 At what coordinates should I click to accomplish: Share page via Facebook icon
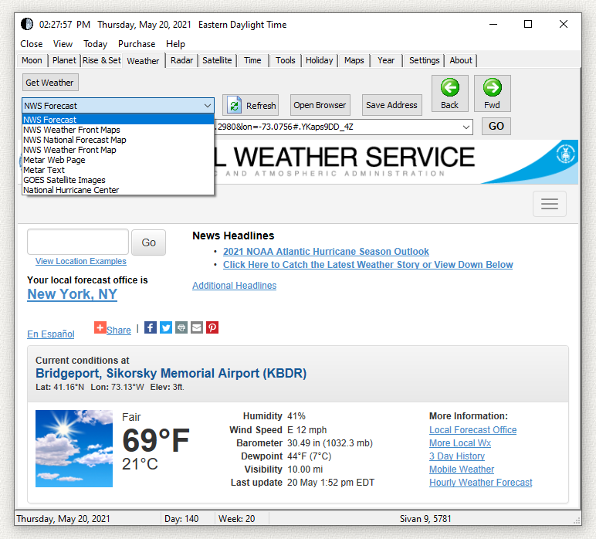tap(151, 327)
